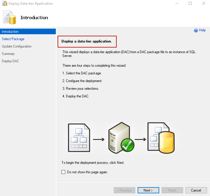Select the Deploy DAC step
This screenshot has height=196, width=210.
pos(10,61)
